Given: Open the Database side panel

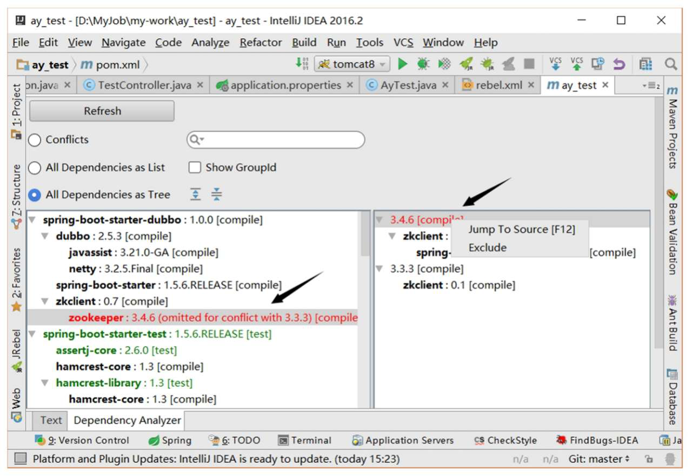Looking at the screenshot, I should pyautogui.click(x=673, y=396).
